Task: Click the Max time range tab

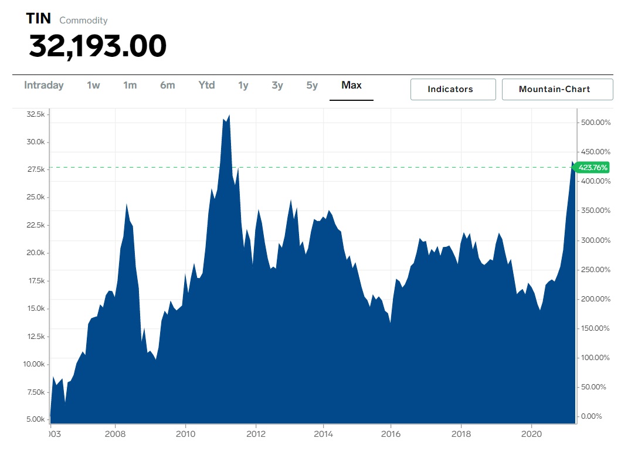Action: 351,85
